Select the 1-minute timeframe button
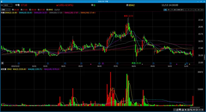206x112 pixels. pyautogui.click(x=185, y=10)
